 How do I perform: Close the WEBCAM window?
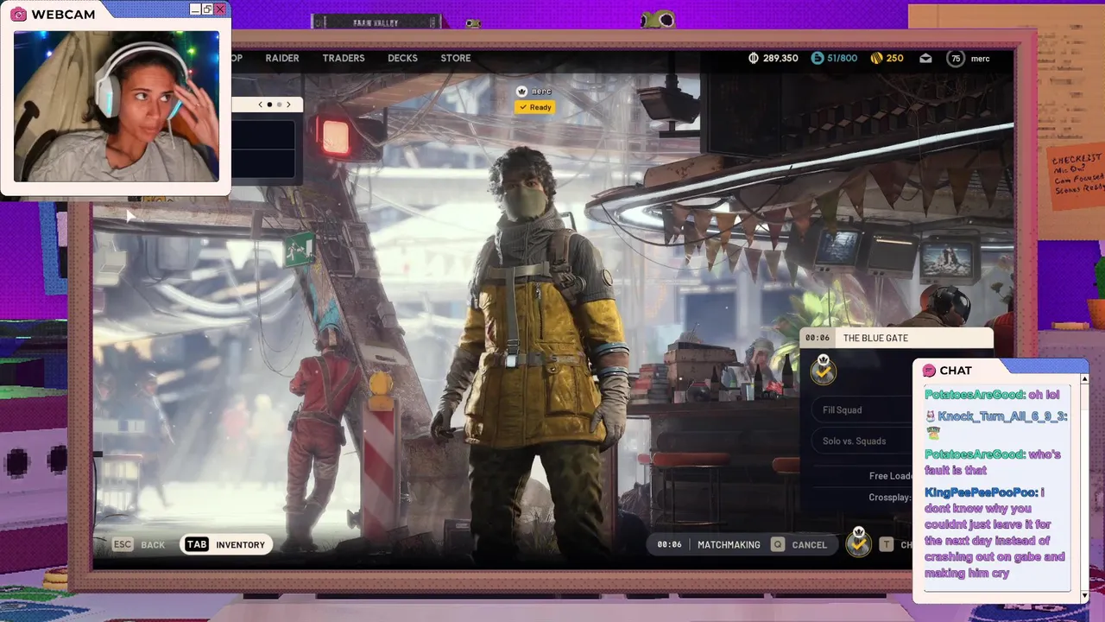tap(220, 10)
